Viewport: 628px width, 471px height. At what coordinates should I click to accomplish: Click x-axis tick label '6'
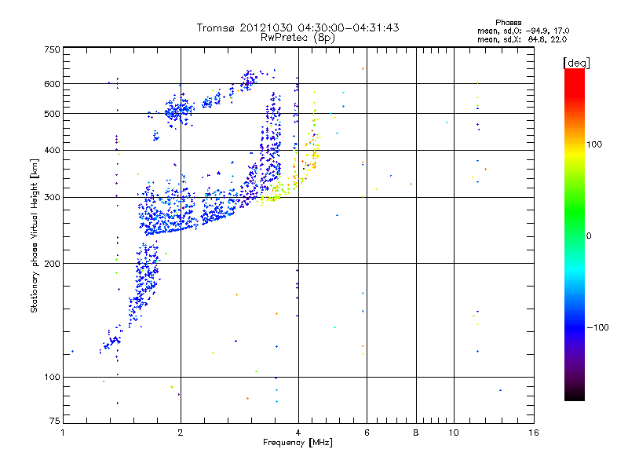point(367,433)
